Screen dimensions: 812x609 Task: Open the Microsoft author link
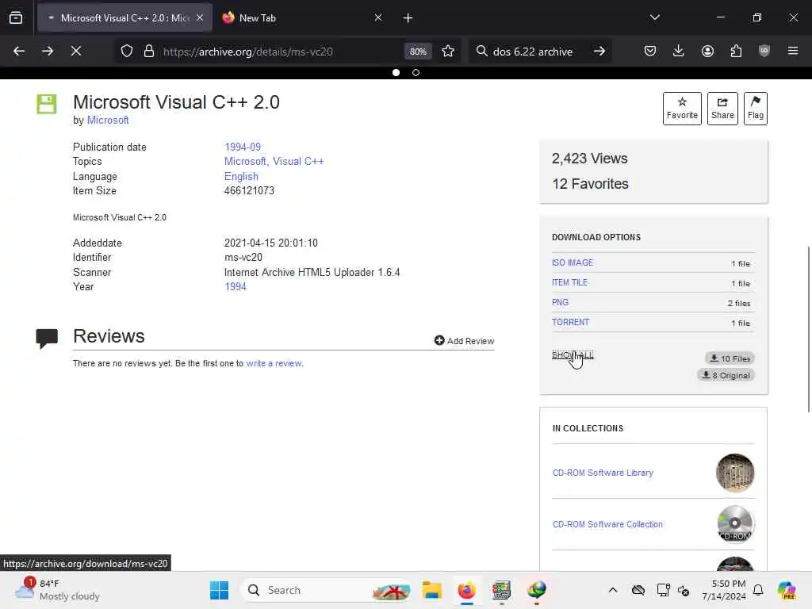coord(108,121)
